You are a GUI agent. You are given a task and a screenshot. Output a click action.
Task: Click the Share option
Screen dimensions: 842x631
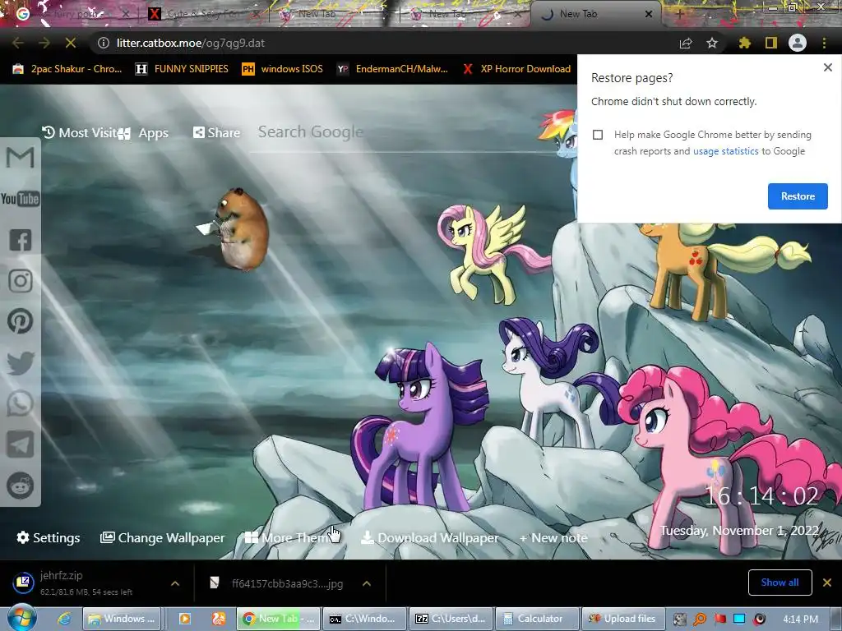pos(216,132)
